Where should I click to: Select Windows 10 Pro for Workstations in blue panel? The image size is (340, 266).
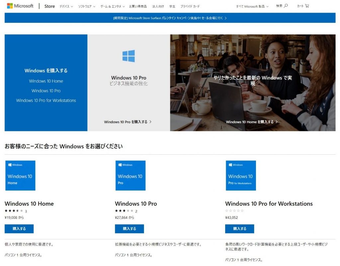[46, 100]
